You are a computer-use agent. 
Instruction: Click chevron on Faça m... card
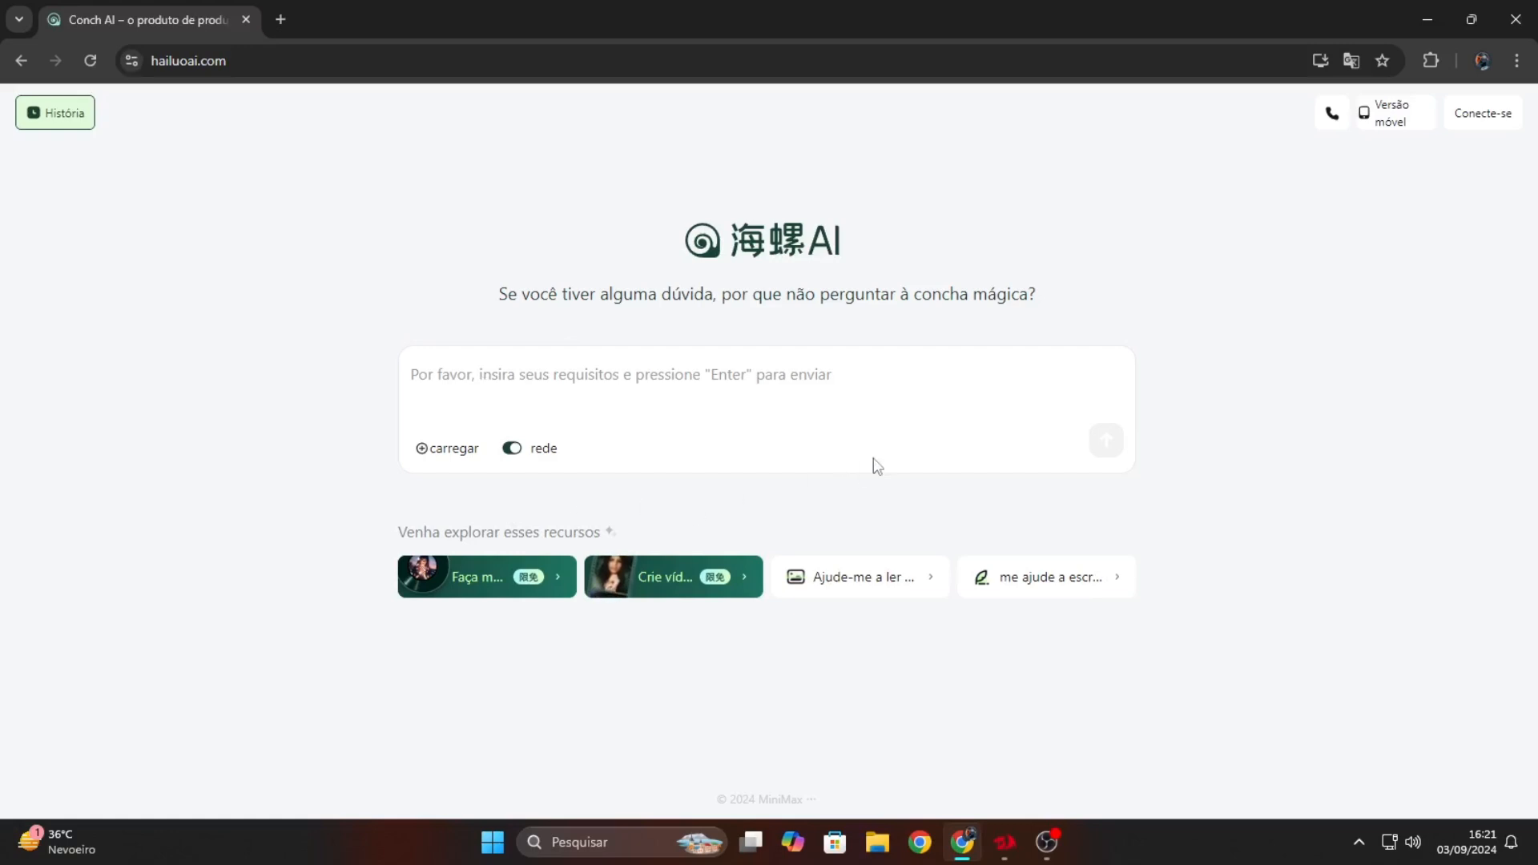[x=558, y=577]
